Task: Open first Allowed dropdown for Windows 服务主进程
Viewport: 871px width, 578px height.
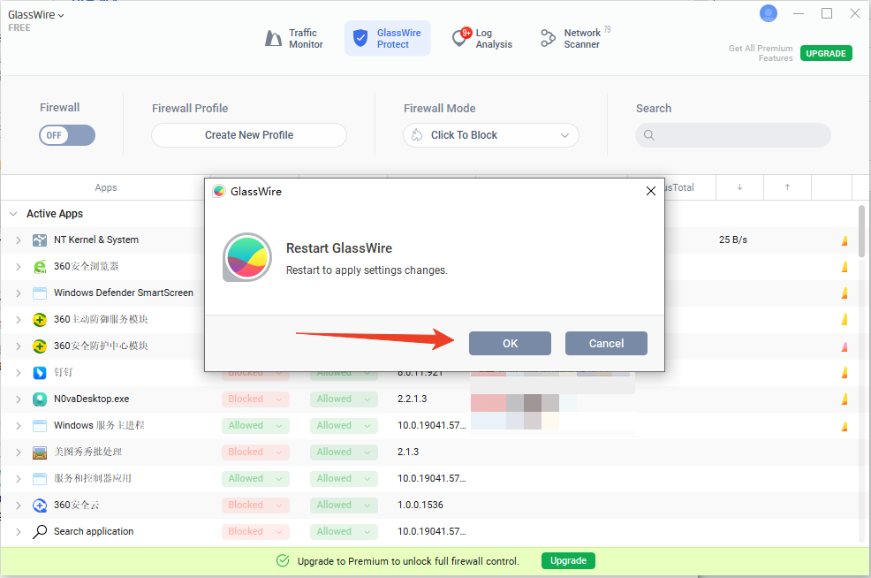Action: tap(255, 426)
